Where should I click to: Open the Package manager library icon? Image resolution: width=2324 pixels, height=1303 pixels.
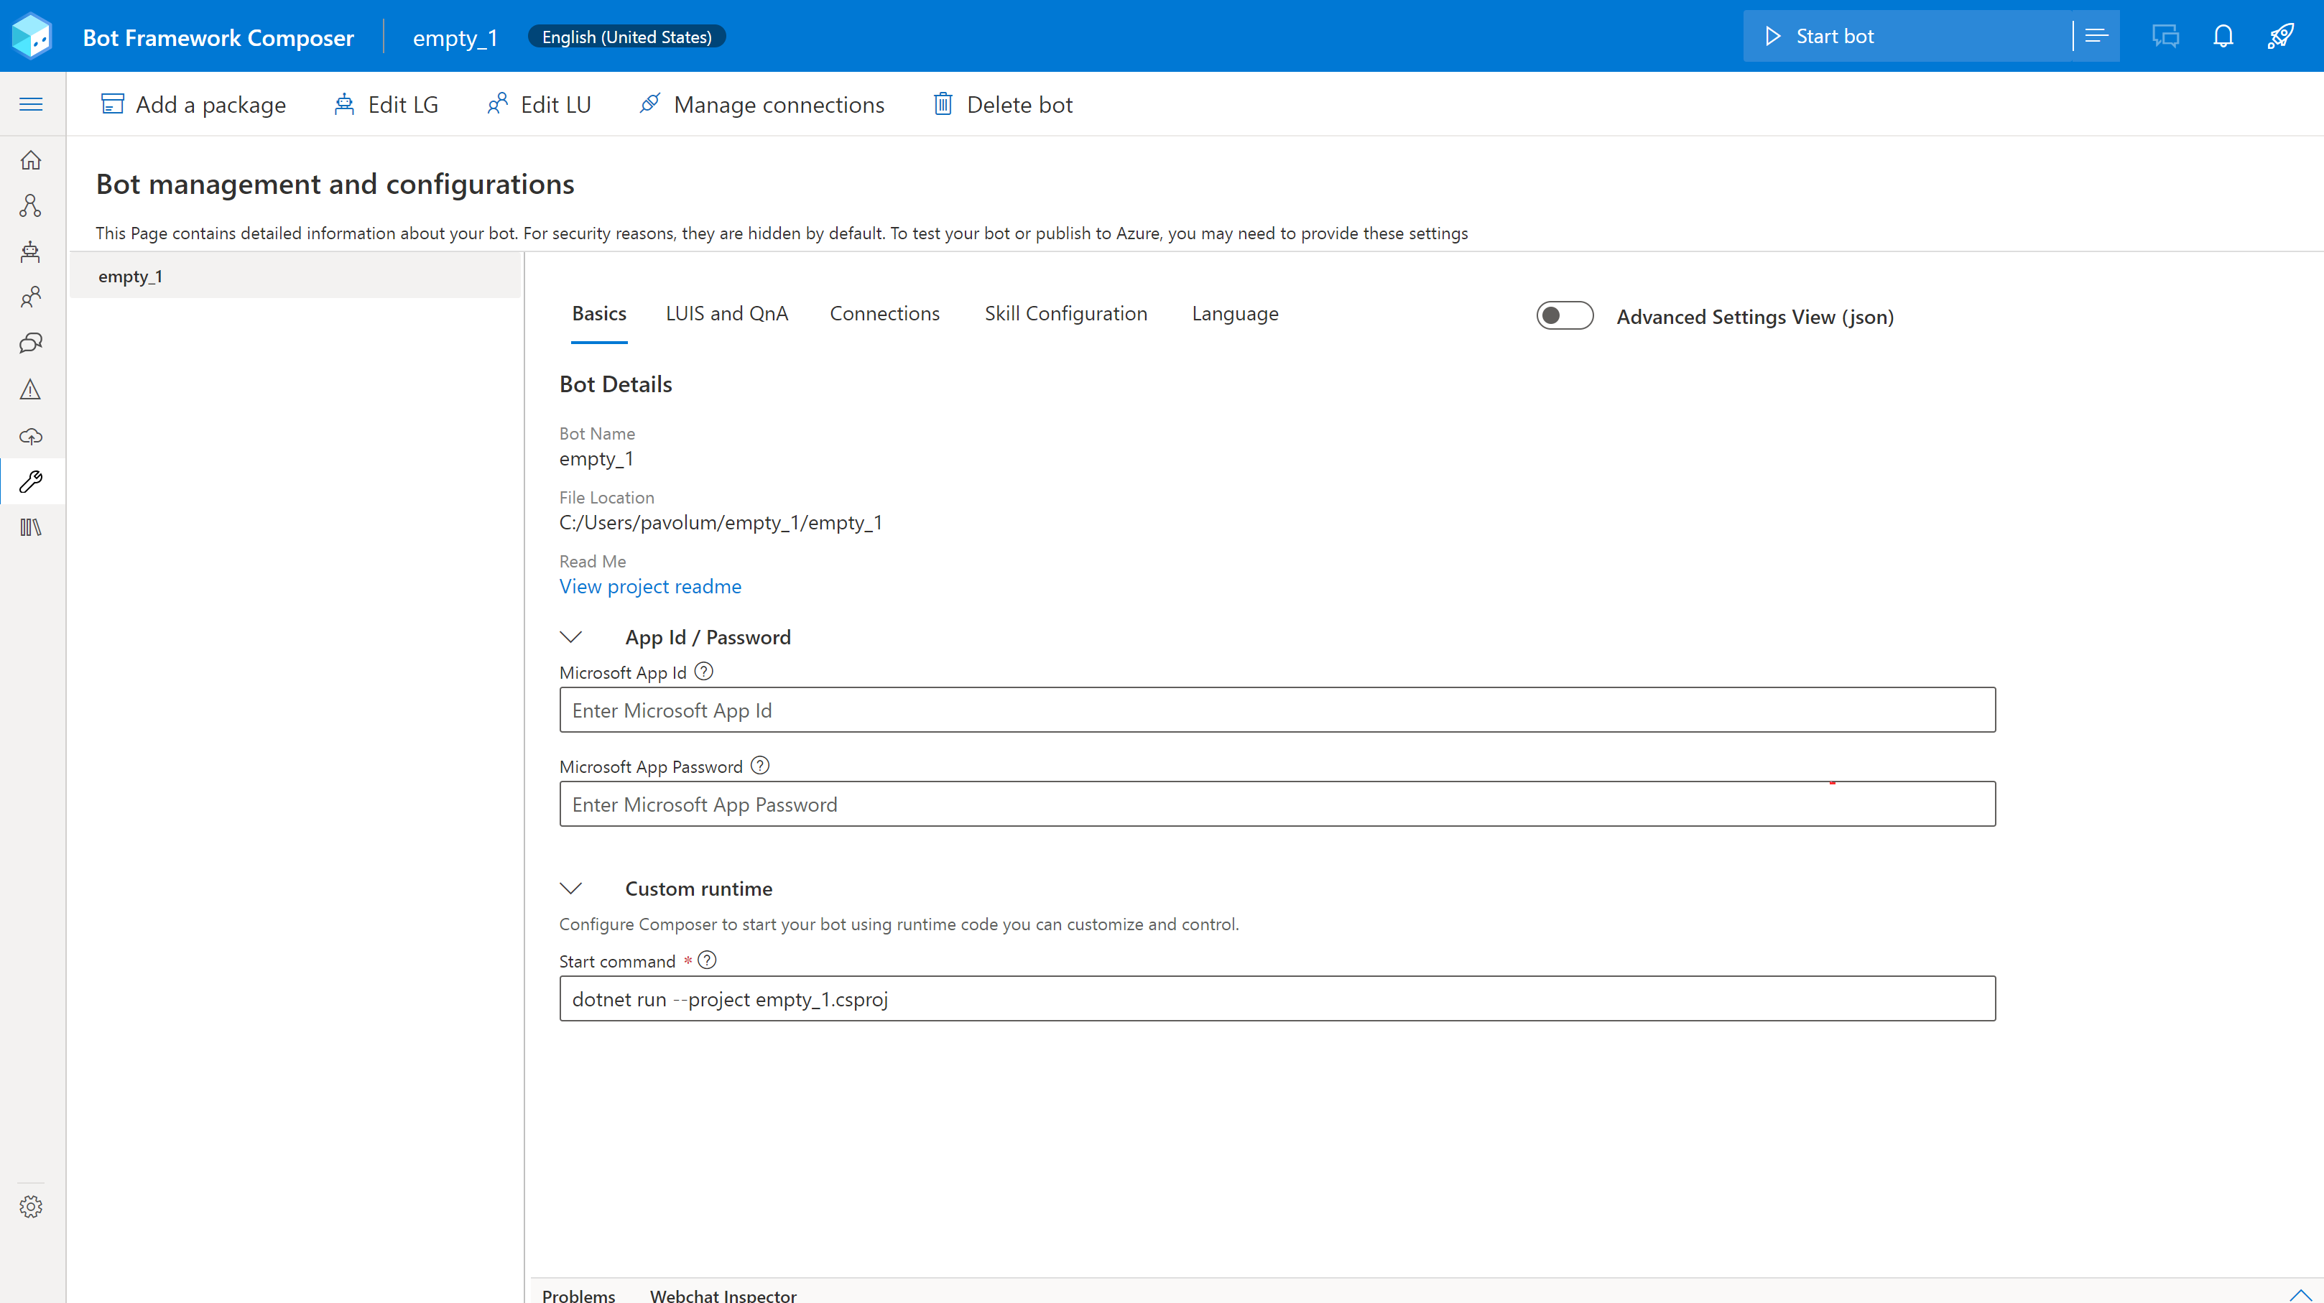[31, 528]
